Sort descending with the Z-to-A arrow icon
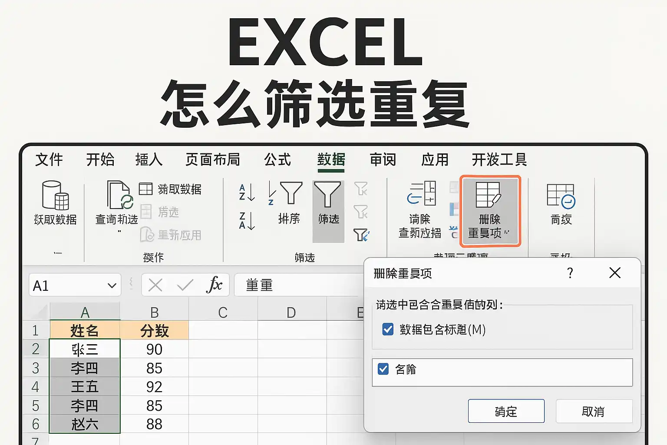 (x=247, y=221)
